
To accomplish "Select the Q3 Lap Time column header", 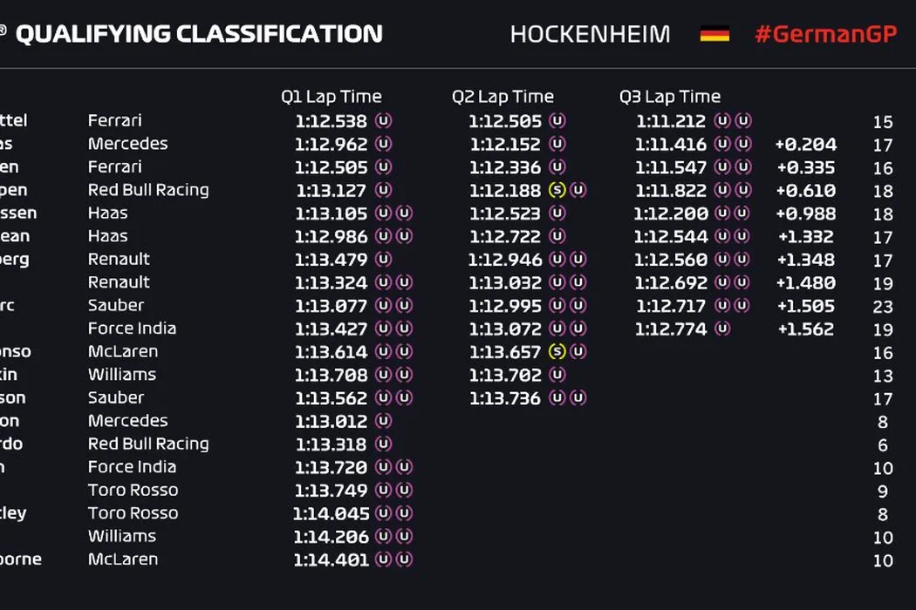I will pos(670,97).
